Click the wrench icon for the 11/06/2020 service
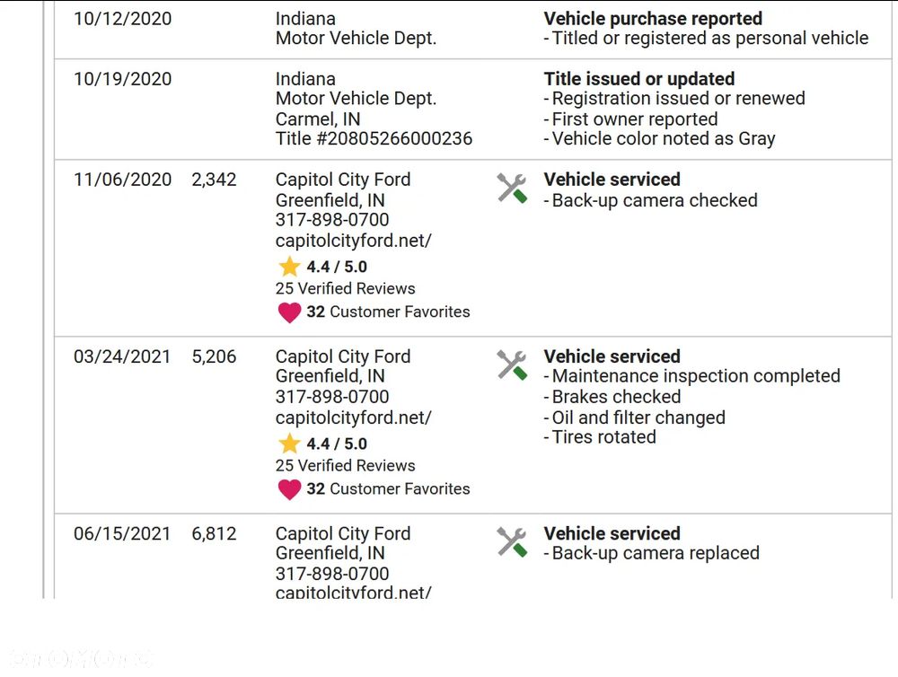Viewport: 898px width, 677px height. [512, 188]
